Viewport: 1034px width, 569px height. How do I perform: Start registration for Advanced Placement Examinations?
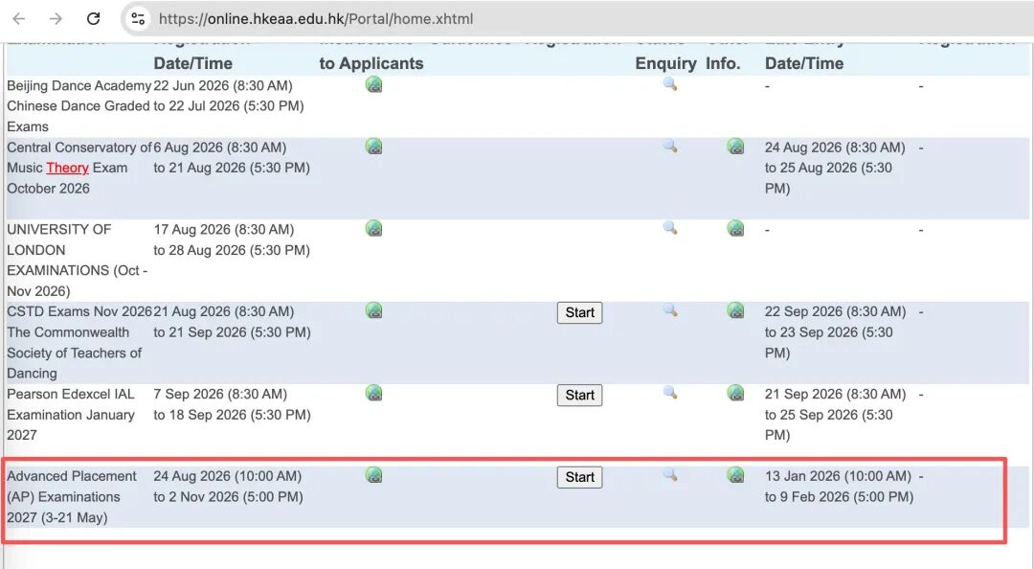coord(579,477)
